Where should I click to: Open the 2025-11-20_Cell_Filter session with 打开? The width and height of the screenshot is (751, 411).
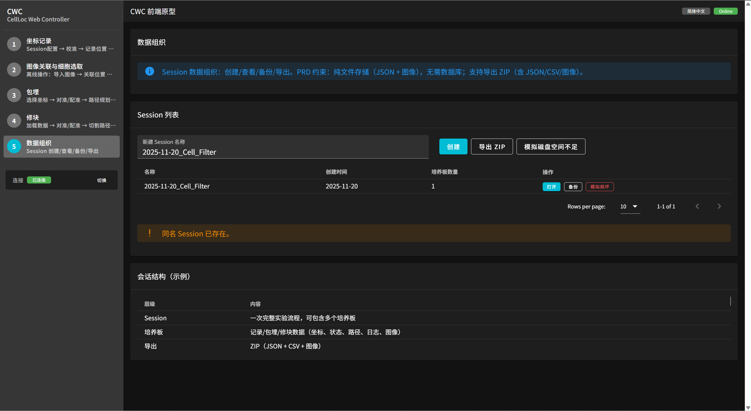coord(551,187)
